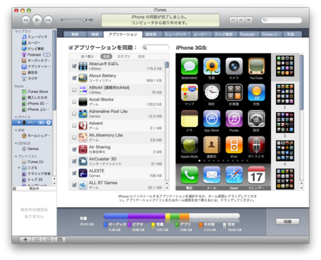
Task: Switch to the first tab on the device bar
Action: pos(75,34)
